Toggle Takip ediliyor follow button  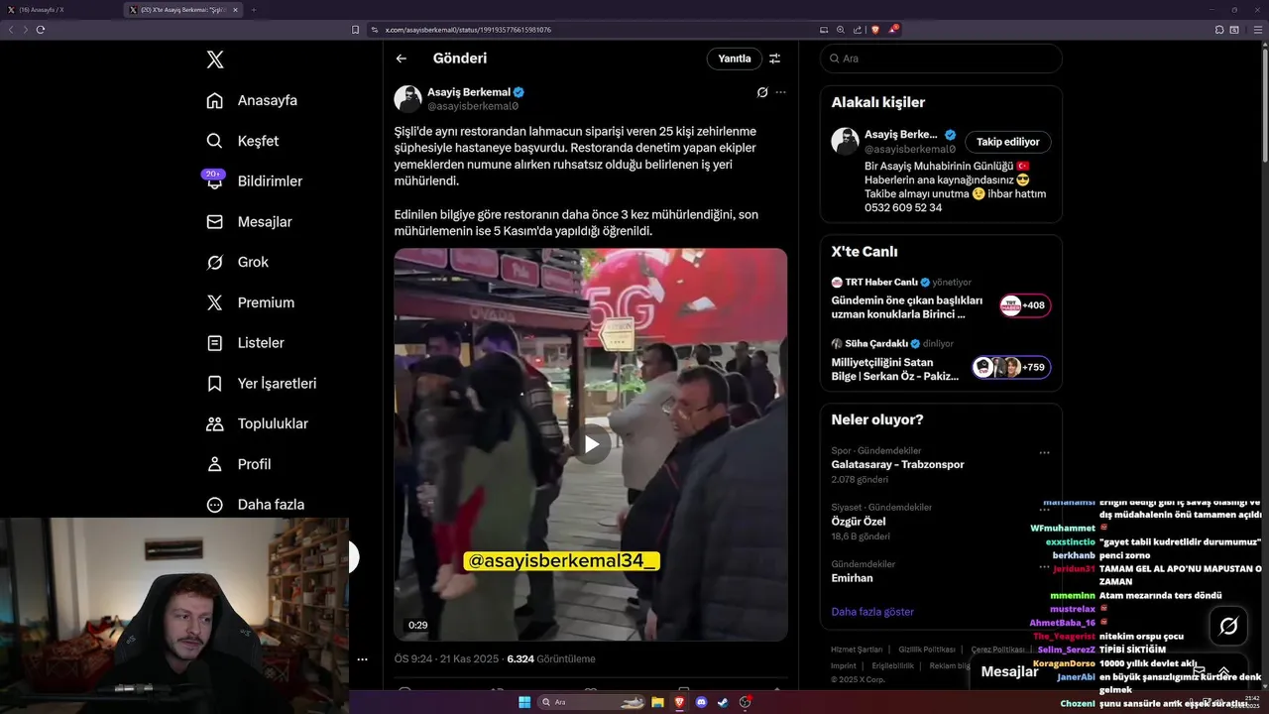(x=1008, y=142)
